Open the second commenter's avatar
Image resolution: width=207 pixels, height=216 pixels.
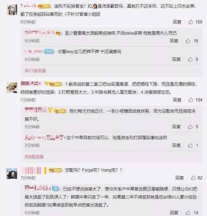pyautogui.click(x=12, y=88)
